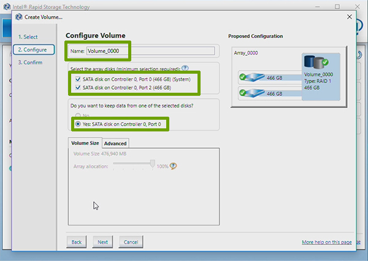Click the Cancel button
Image resolution: width=368 pixels, height=261 pixels.
[131, 242]
